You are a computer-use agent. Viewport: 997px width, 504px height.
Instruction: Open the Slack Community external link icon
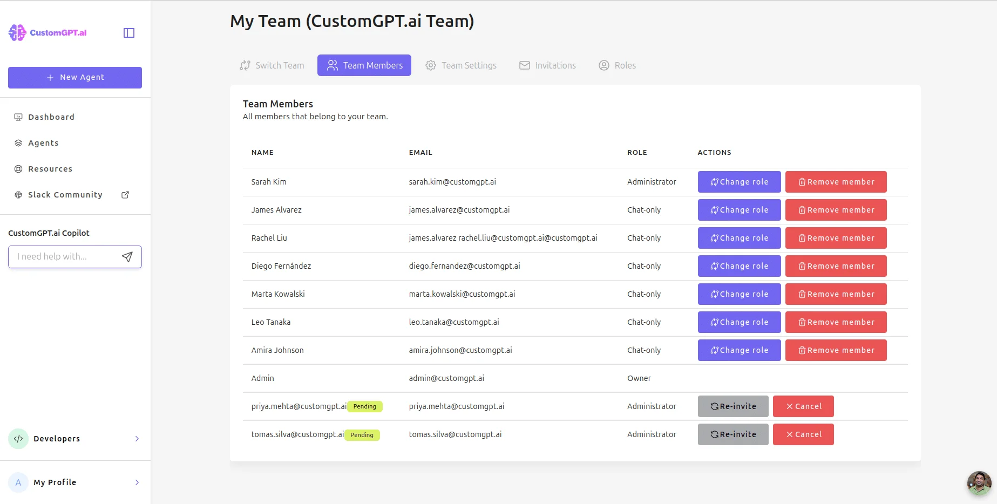tap(125, 195)
